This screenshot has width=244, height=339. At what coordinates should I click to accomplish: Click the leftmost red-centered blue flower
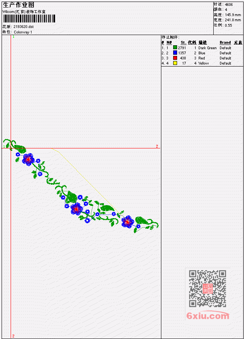[x=28, y=159]
